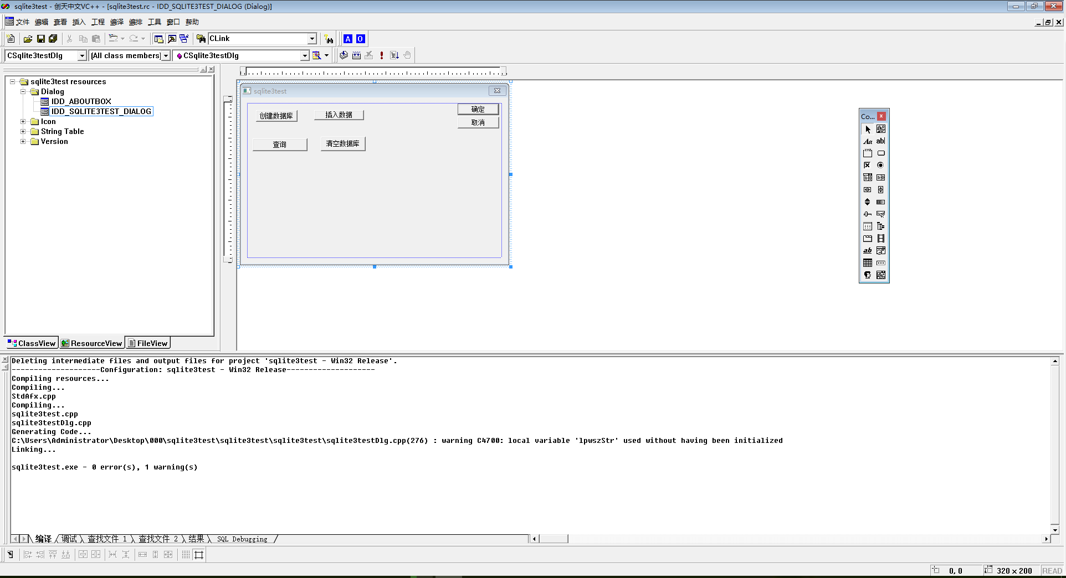Image resolution: width=1066 pixels, height=578 pixels.
Task: Select the Picture control in Controls palette
Action: coord(881,129)
